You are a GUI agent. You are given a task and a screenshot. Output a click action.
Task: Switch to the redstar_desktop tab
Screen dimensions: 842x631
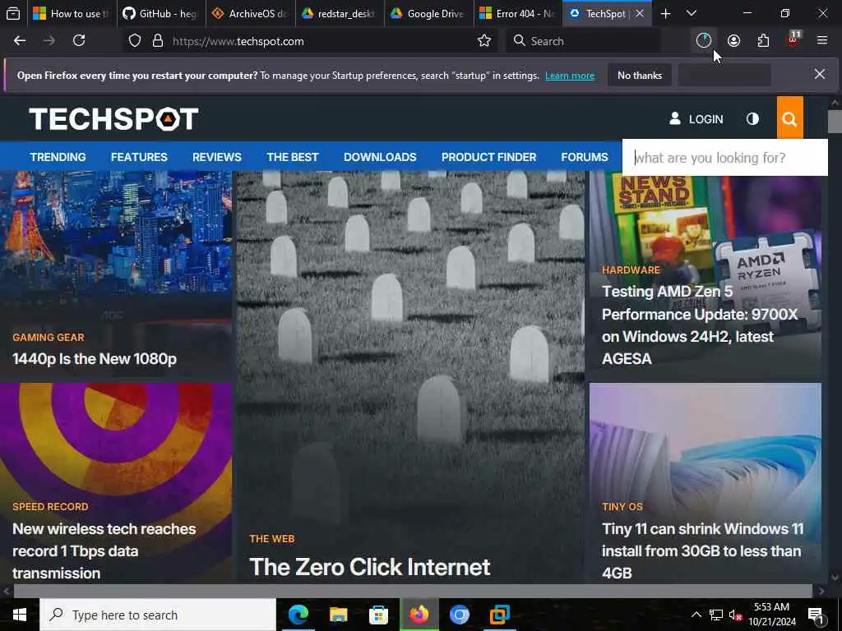(340, 13)
